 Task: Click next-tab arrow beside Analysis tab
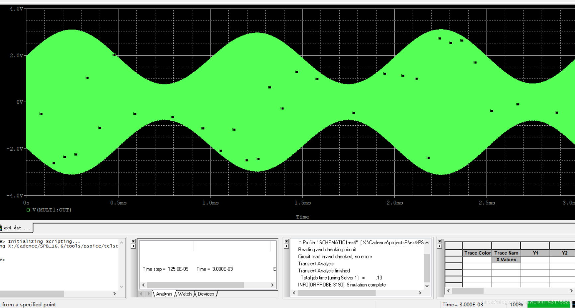click(x=148, y=294)
